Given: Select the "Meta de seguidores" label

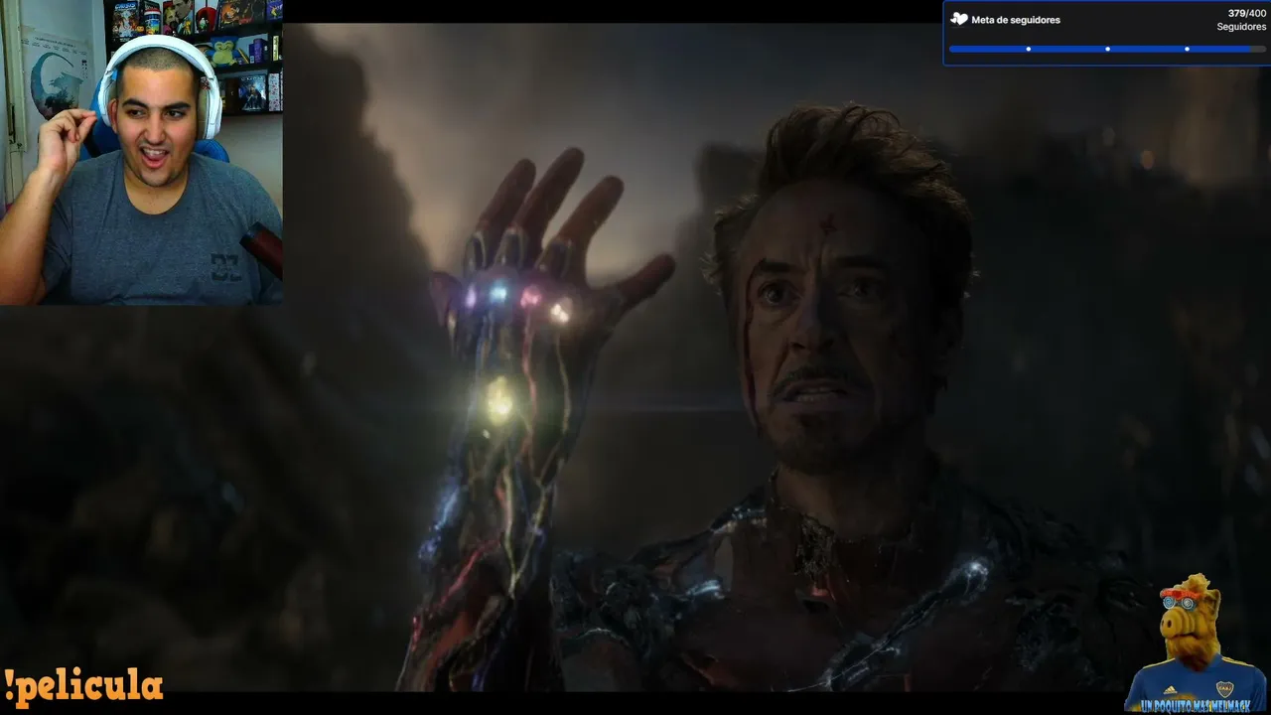Looking at the screenshot, I should tap(1016, 20).
